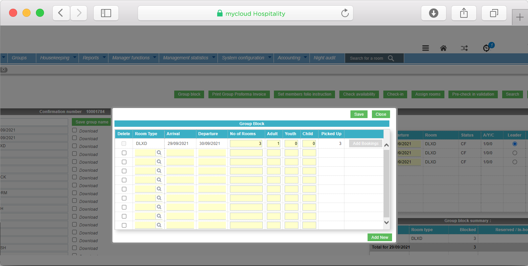Expand the Housekeeping menu arrow

75,57
